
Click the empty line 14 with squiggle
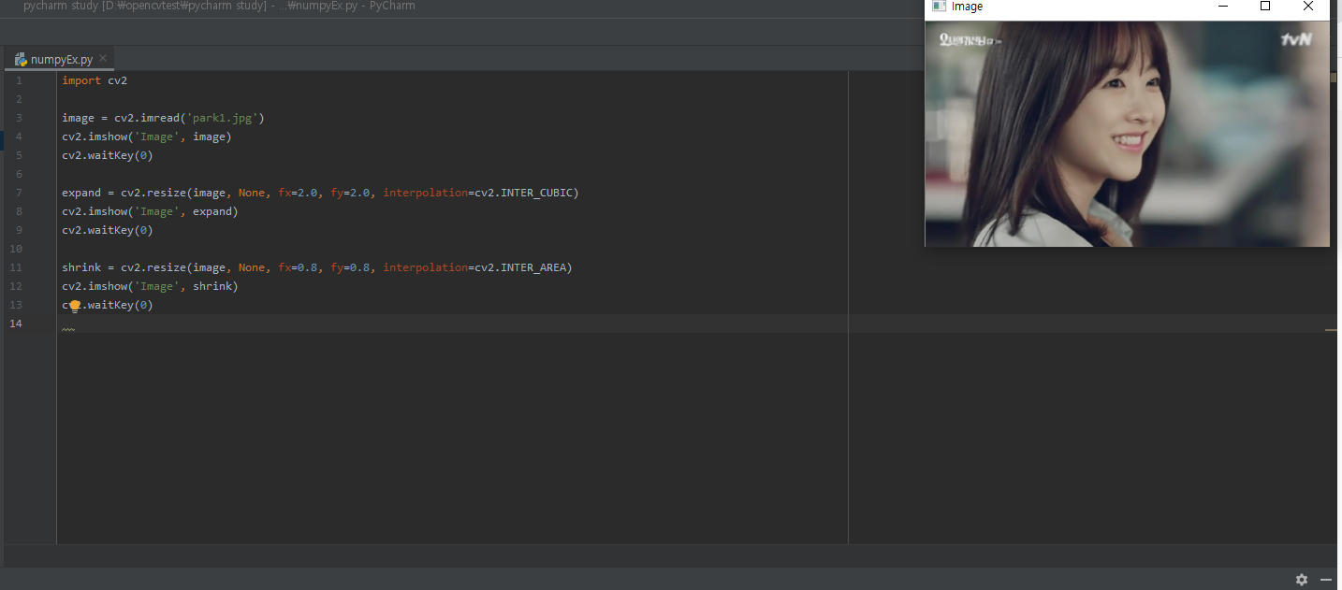click(x=452, y=324)
